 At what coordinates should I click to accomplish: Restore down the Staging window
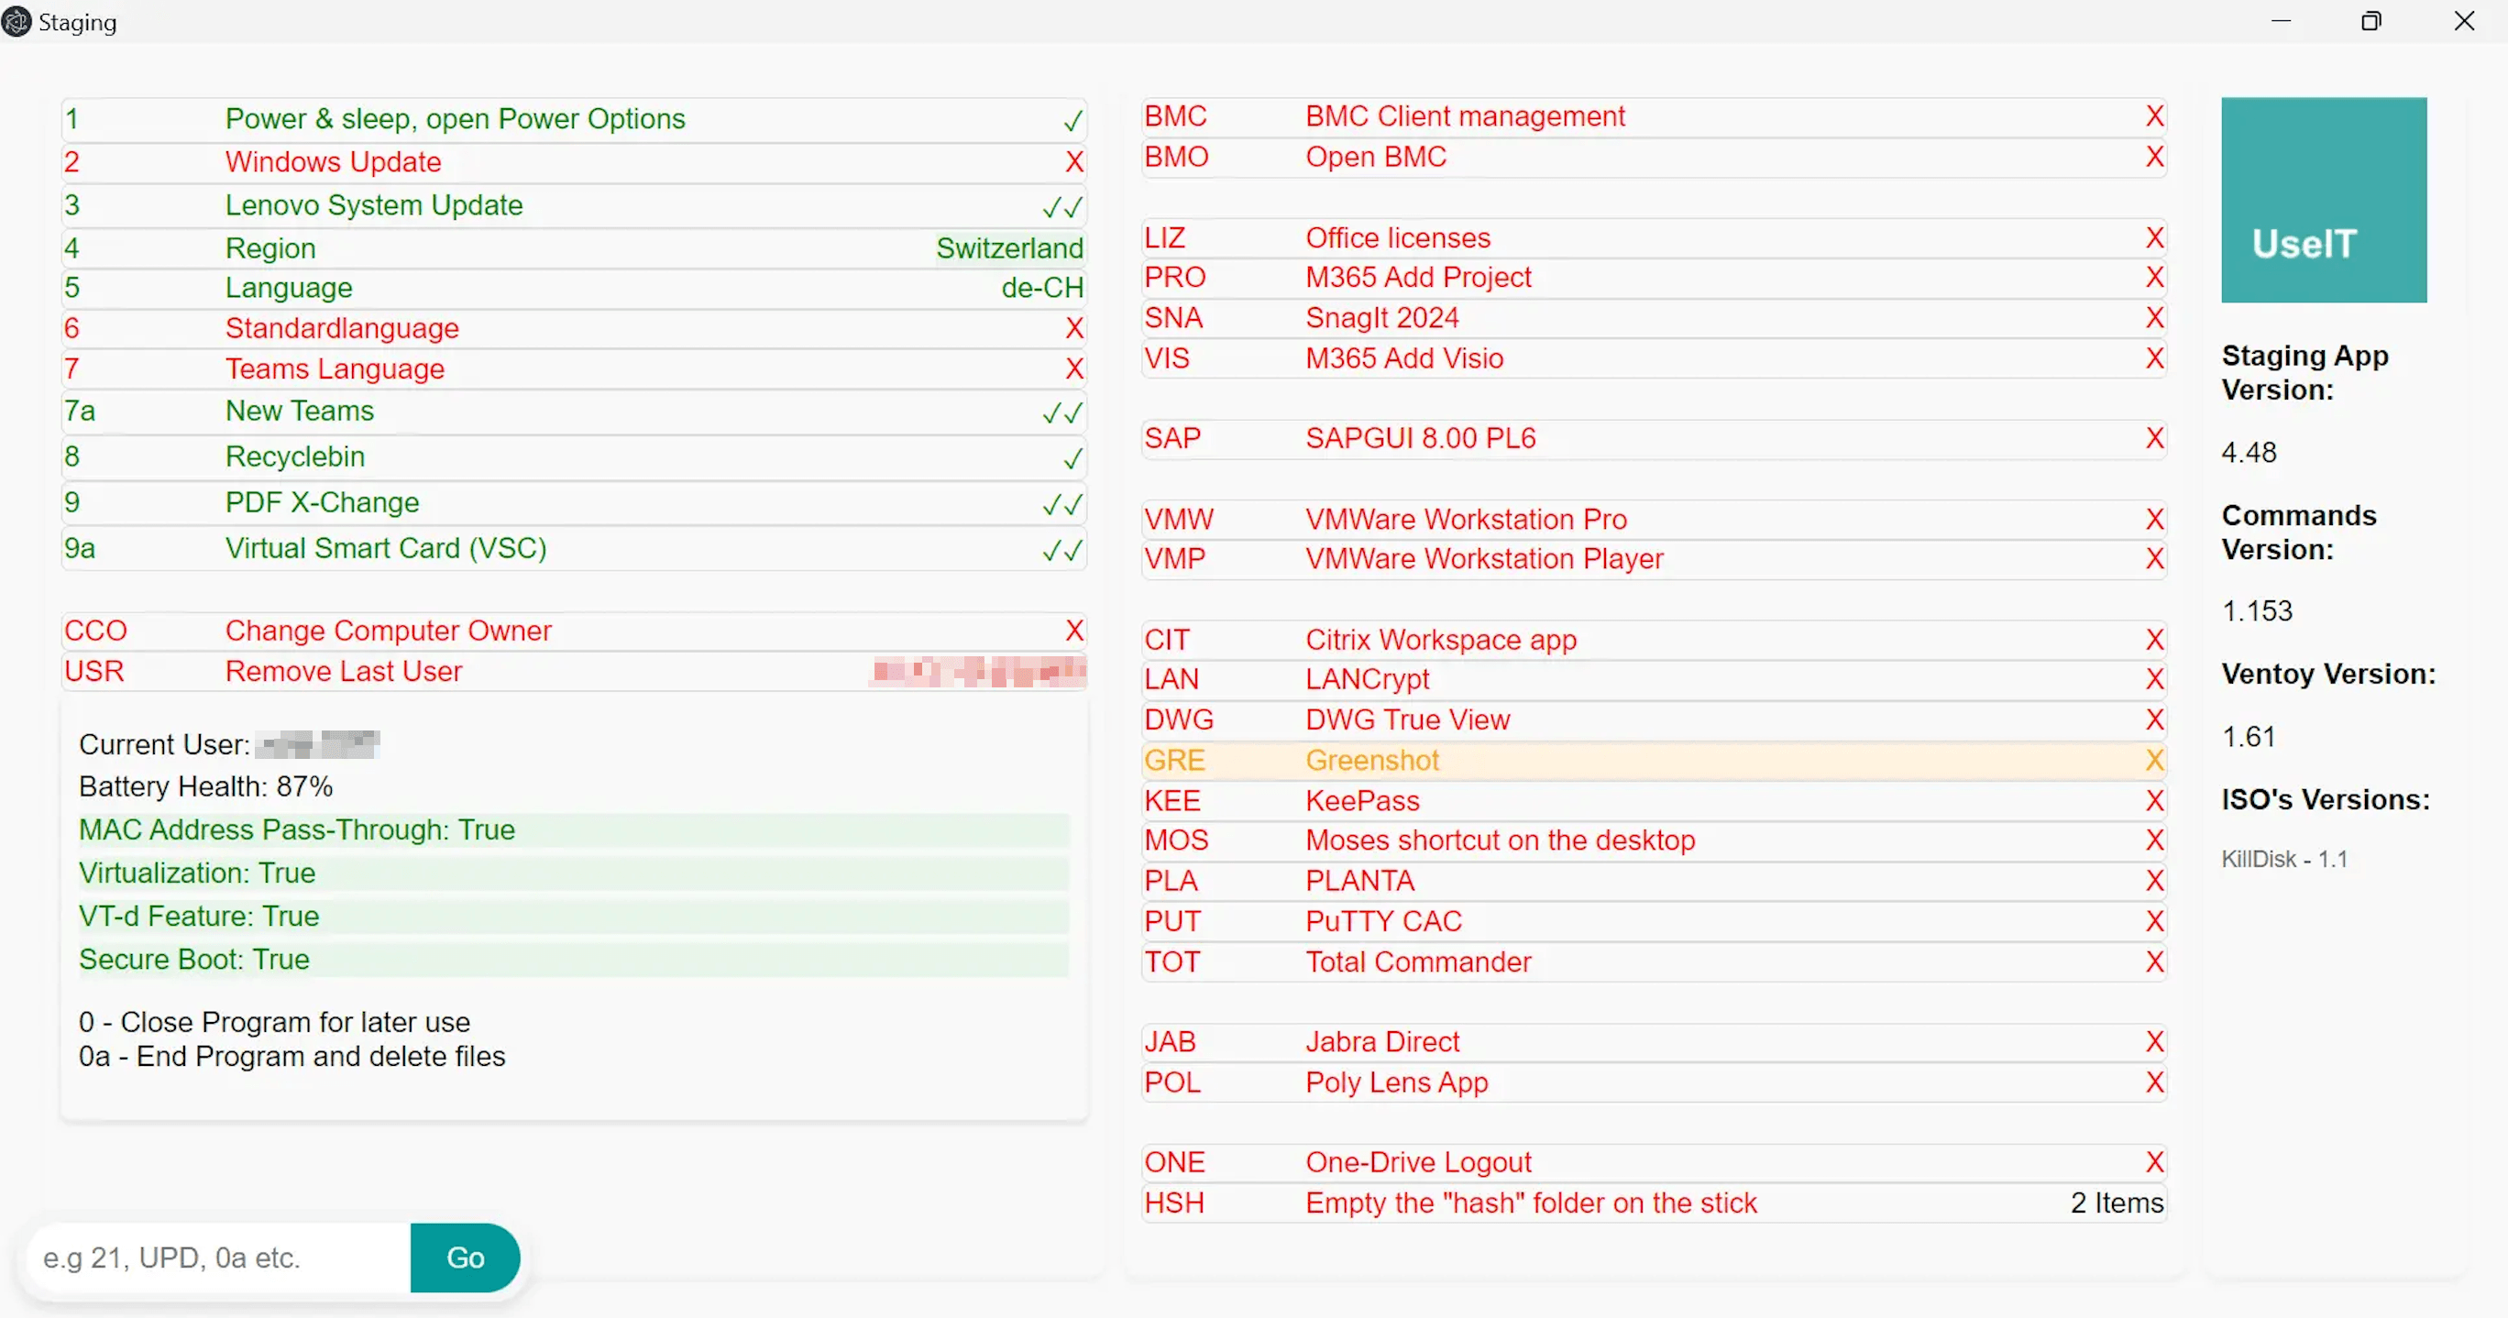pyautogui.click(x=2371, y=21)
